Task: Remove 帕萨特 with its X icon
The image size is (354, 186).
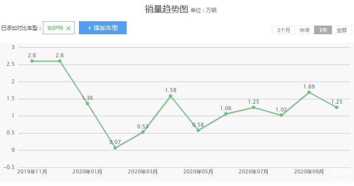Action: coord(69,28)
